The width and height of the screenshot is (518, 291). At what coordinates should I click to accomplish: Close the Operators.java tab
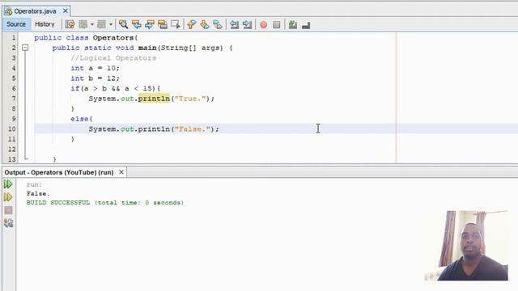[x=66, y=11]
